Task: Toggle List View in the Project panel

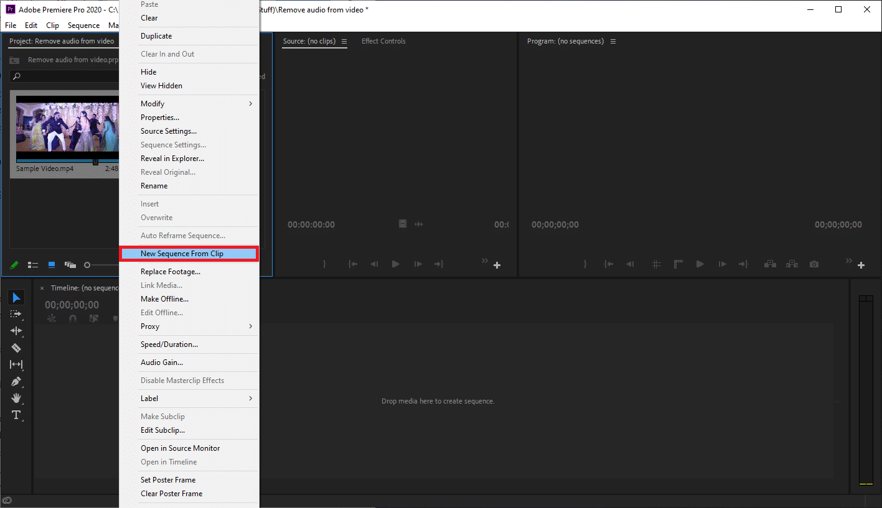Action: click(33, 265)
